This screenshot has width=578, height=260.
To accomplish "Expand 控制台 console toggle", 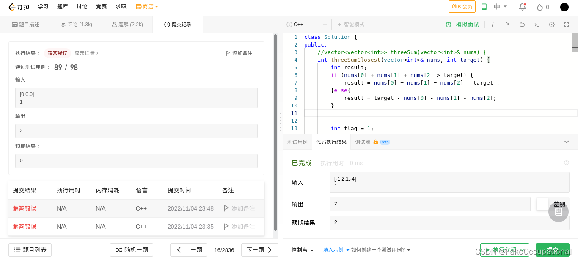I will click(302, 250).
